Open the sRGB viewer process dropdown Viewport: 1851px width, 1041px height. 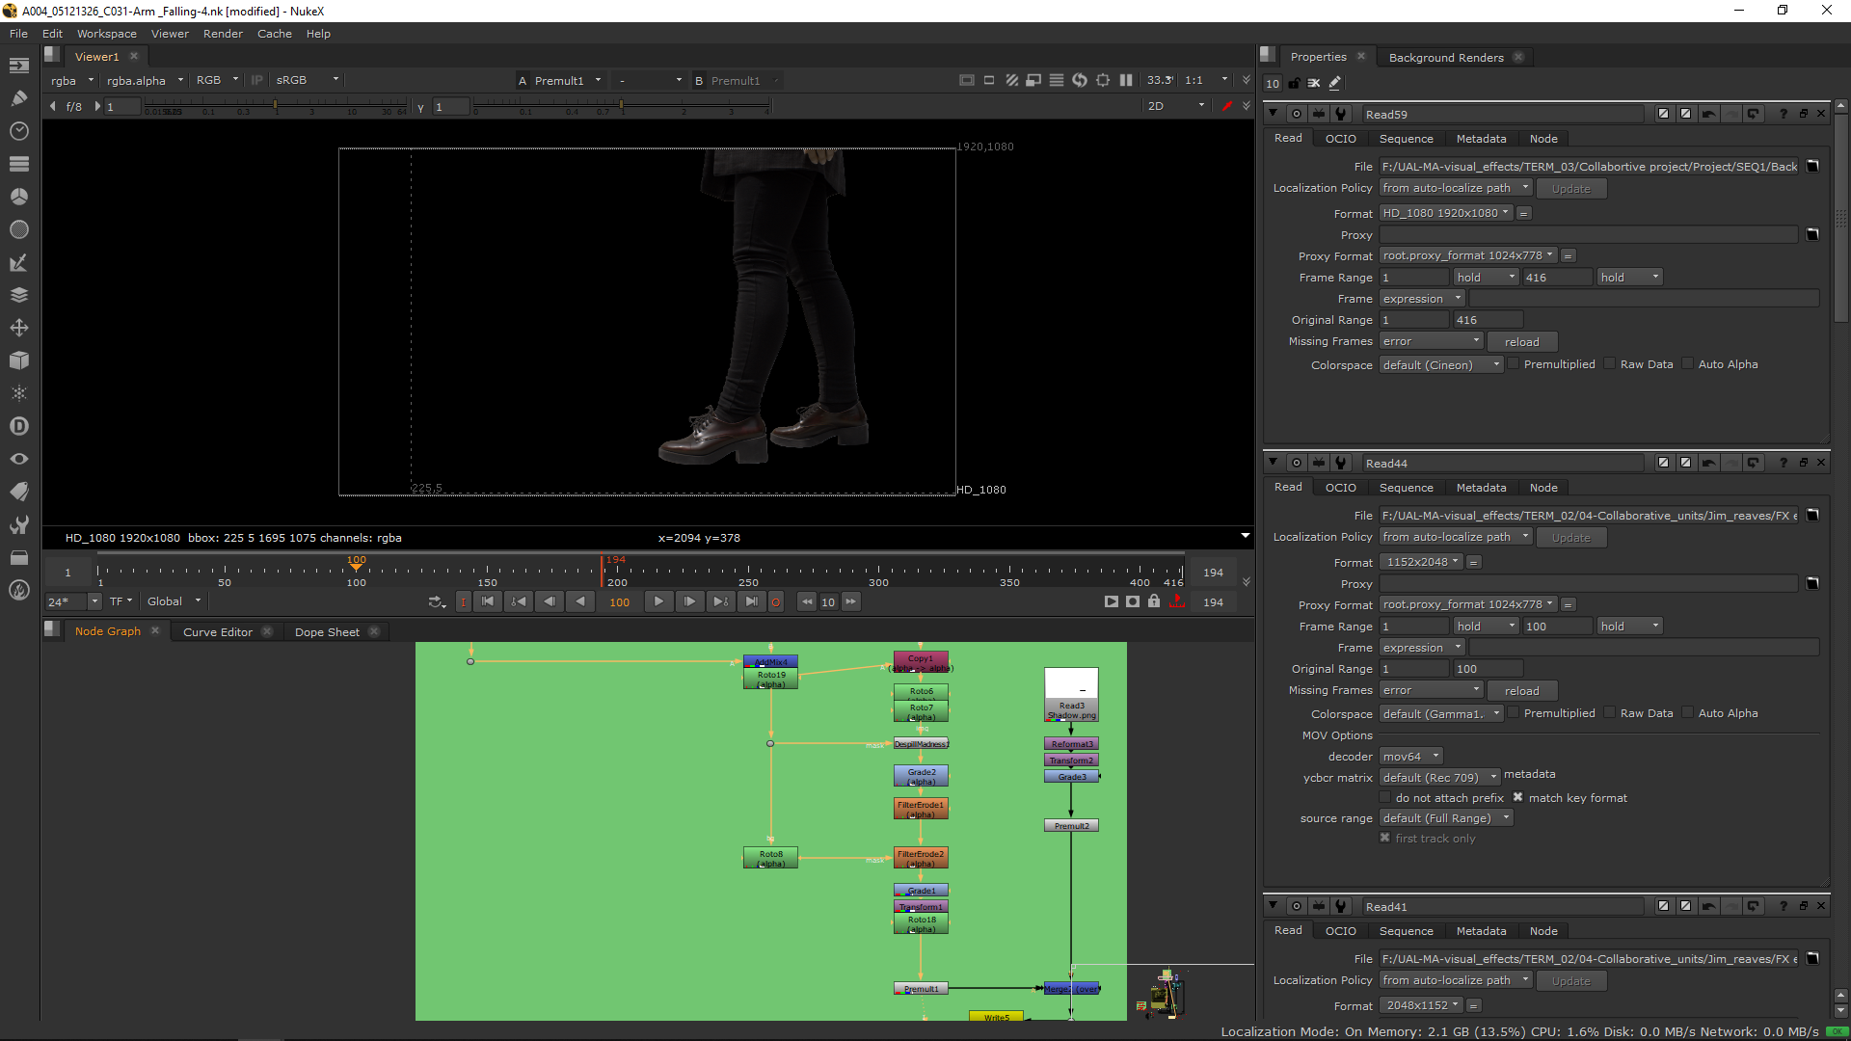coord(307,80)
